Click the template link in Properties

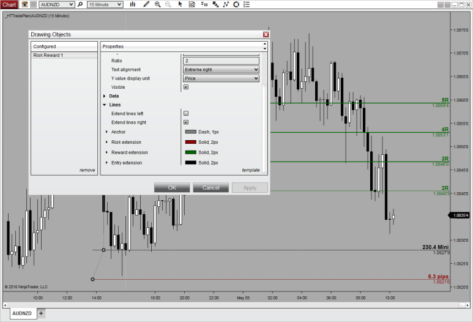coord(251,170)
